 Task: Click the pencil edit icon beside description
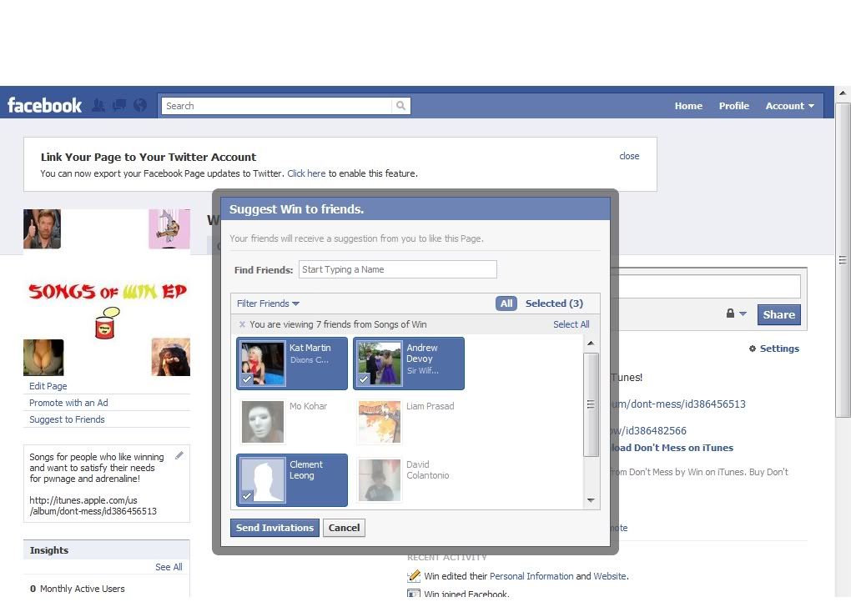[x=179, y=456]
